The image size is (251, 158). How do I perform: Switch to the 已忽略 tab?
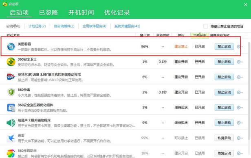pos(48,13)
